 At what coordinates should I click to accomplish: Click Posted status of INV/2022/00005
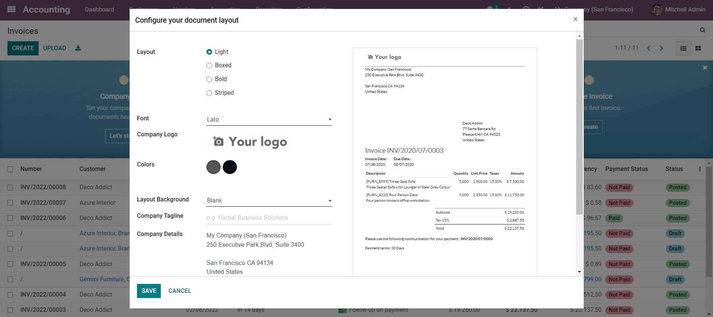click(x=678, y=264)
